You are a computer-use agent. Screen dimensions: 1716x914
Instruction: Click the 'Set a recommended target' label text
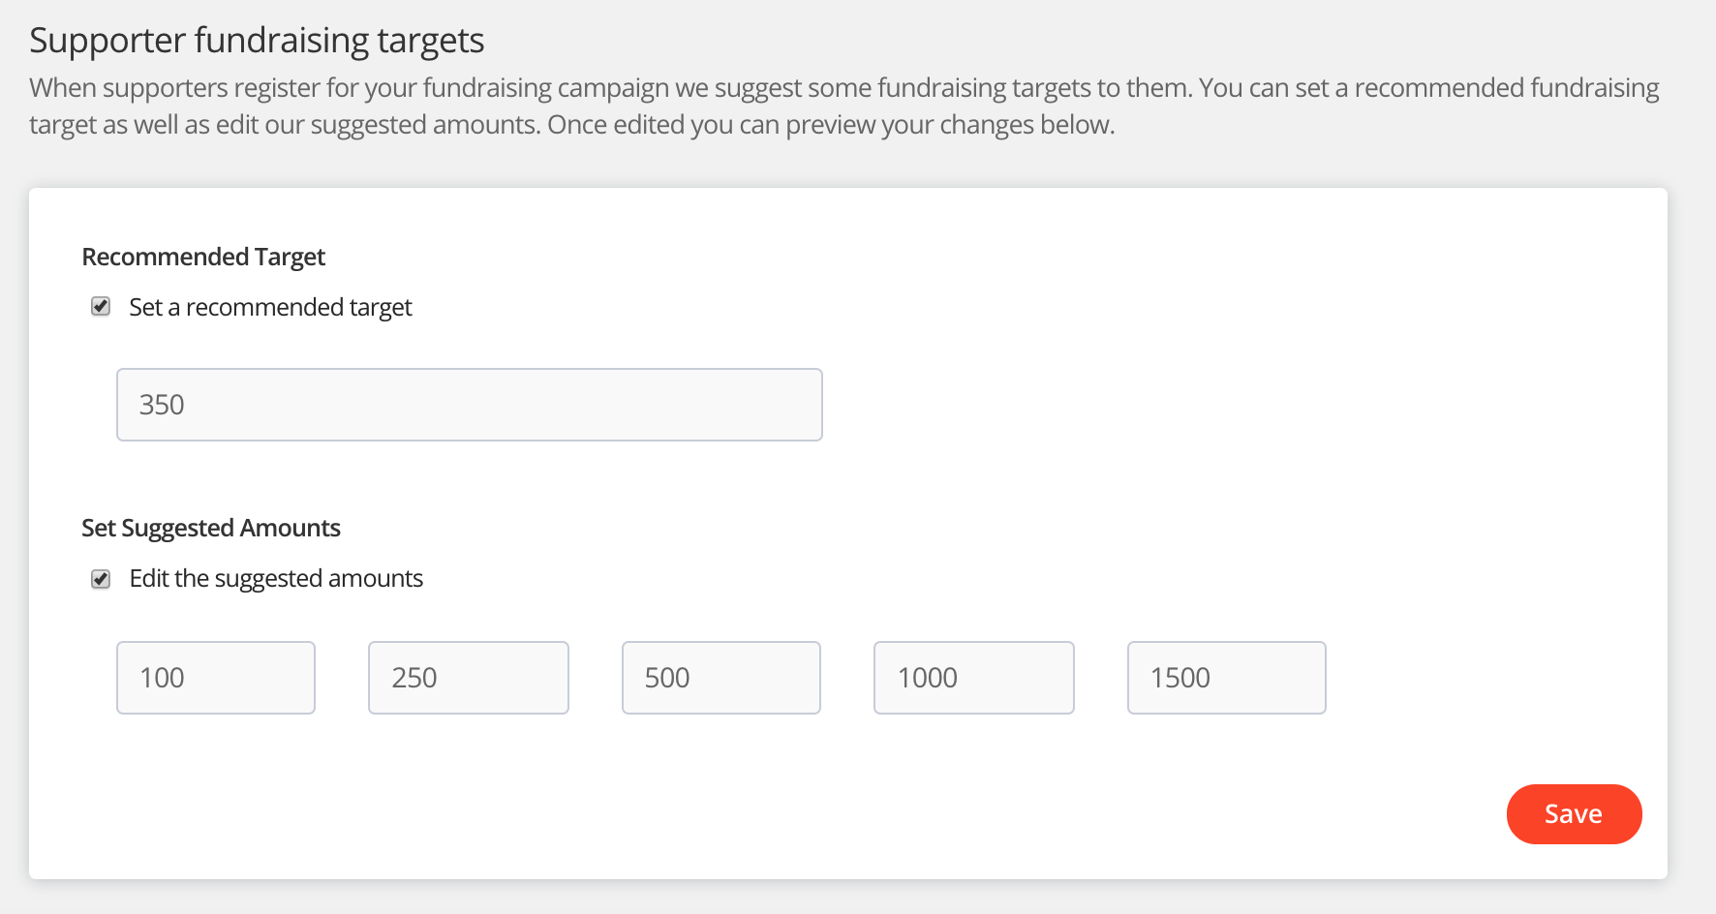(x=270, y=307)
